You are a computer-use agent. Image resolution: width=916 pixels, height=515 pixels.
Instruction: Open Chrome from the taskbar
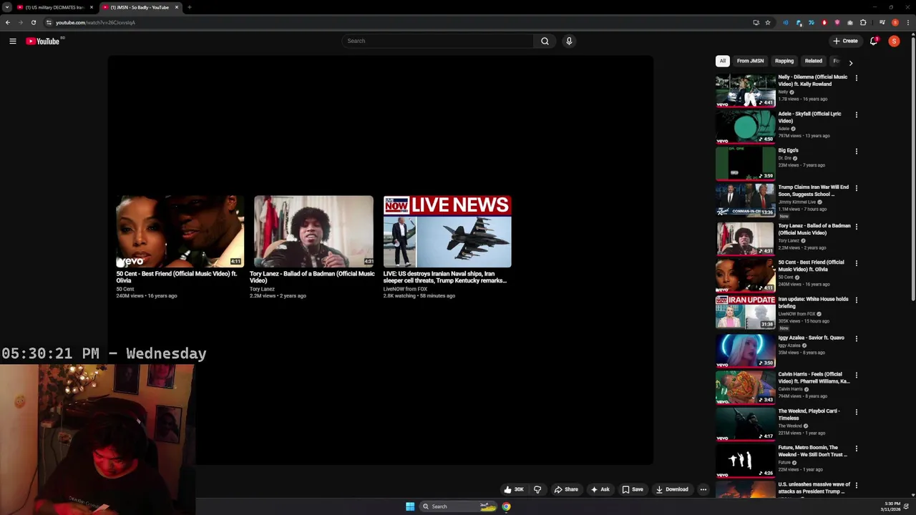(x=506, y=506)
